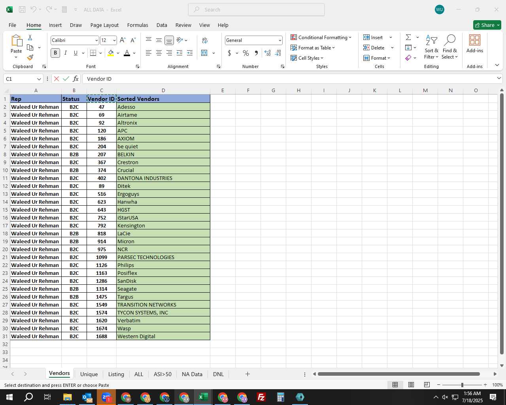
Task: Switch to Normal view in status bar
Action: tap(395, 385)
